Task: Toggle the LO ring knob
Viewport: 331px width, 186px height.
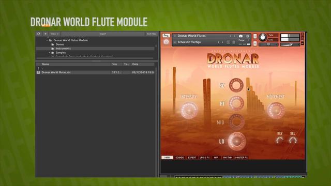Action: coord(237,141)
